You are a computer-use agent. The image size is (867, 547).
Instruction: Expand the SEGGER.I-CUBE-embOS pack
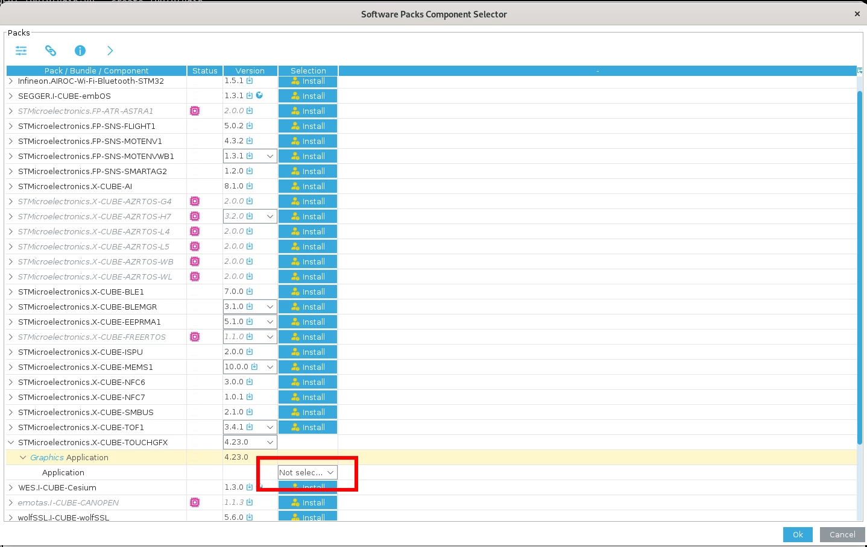(11, 96)
